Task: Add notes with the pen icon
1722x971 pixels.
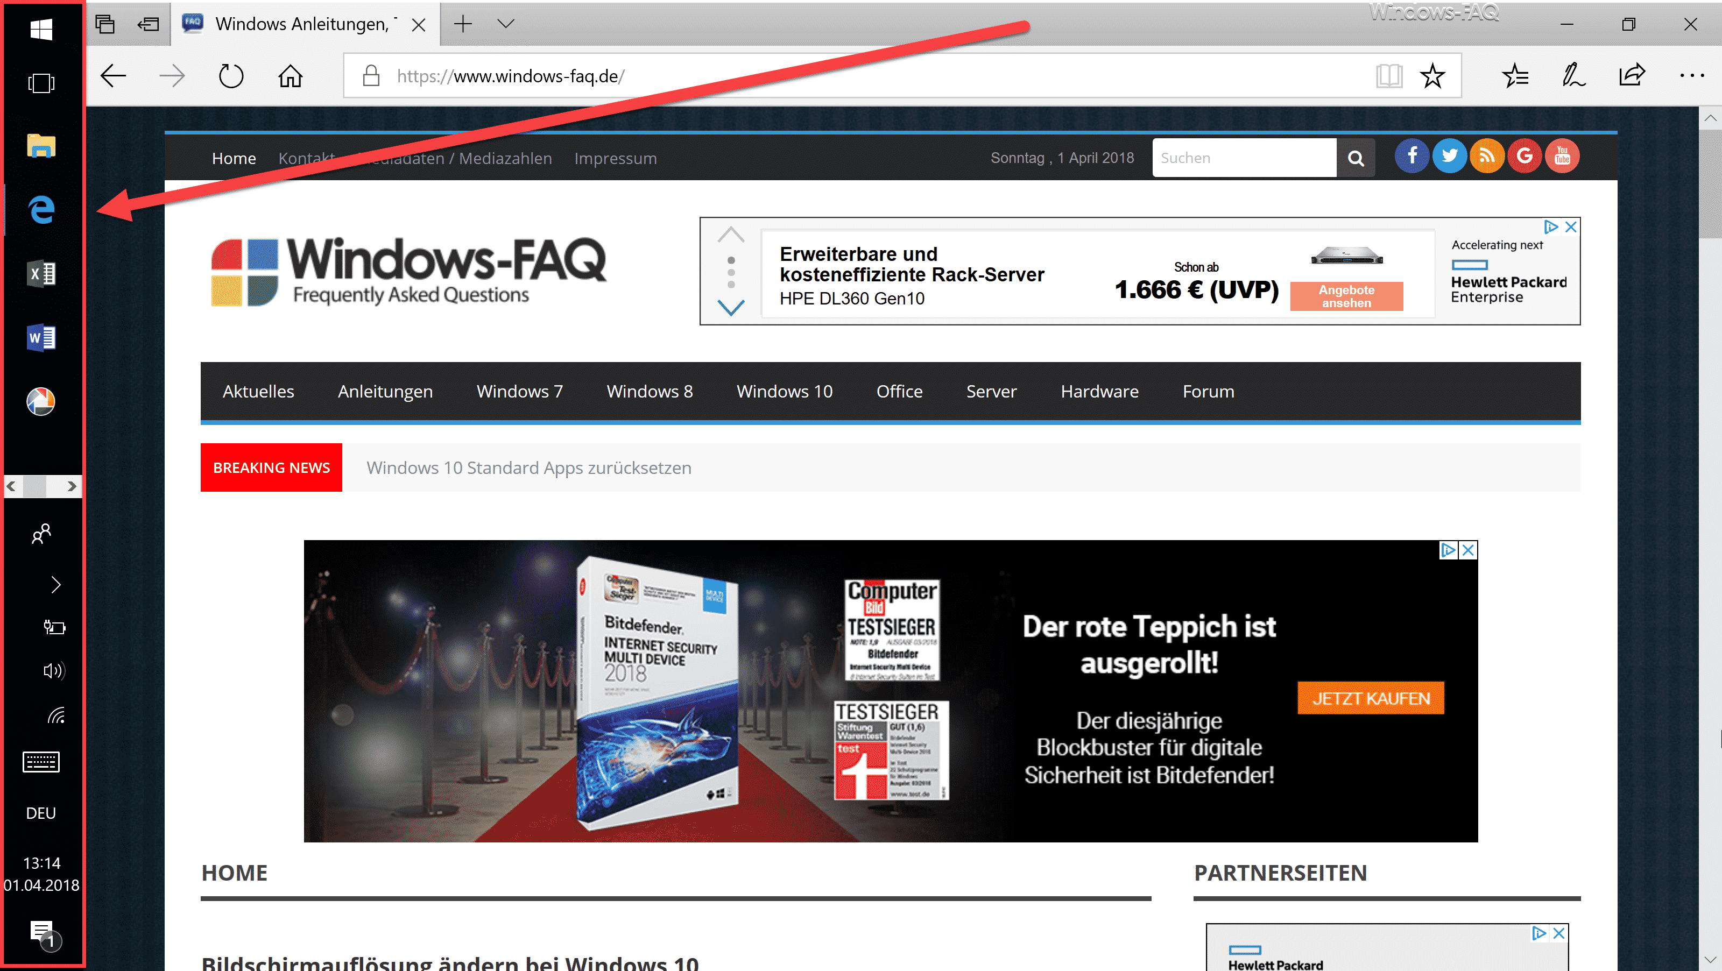Action: tap(1573, 75)
